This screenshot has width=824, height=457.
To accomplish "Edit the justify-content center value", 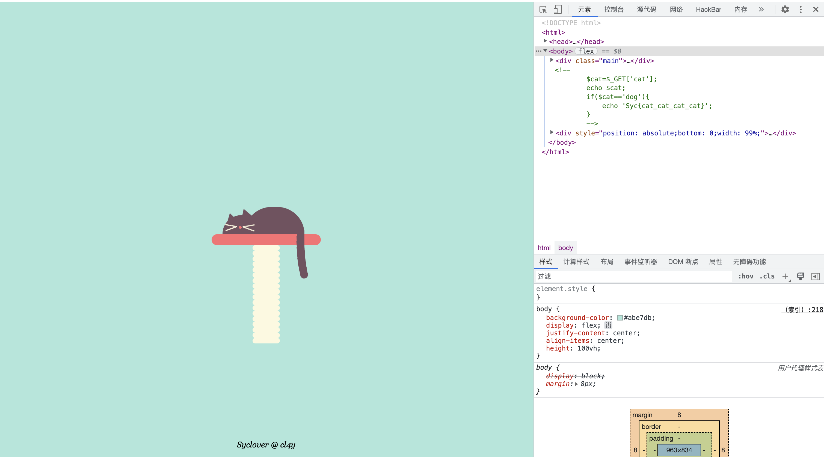I will [625, 333].
